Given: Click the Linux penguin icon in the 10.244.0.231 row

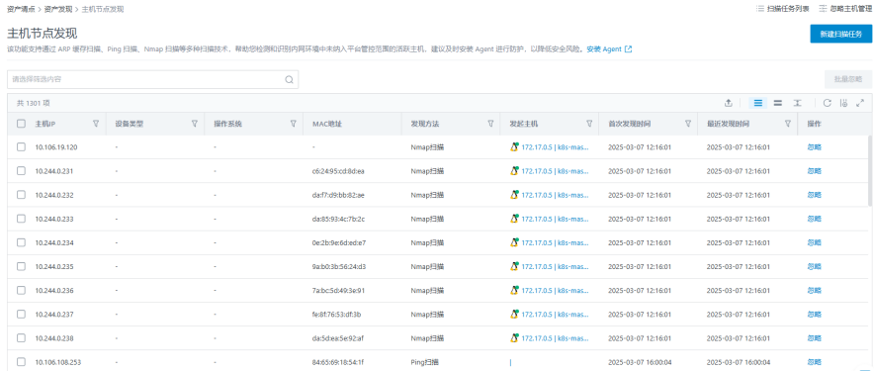Looking at the screenshot, I should (x=514, y=171).
